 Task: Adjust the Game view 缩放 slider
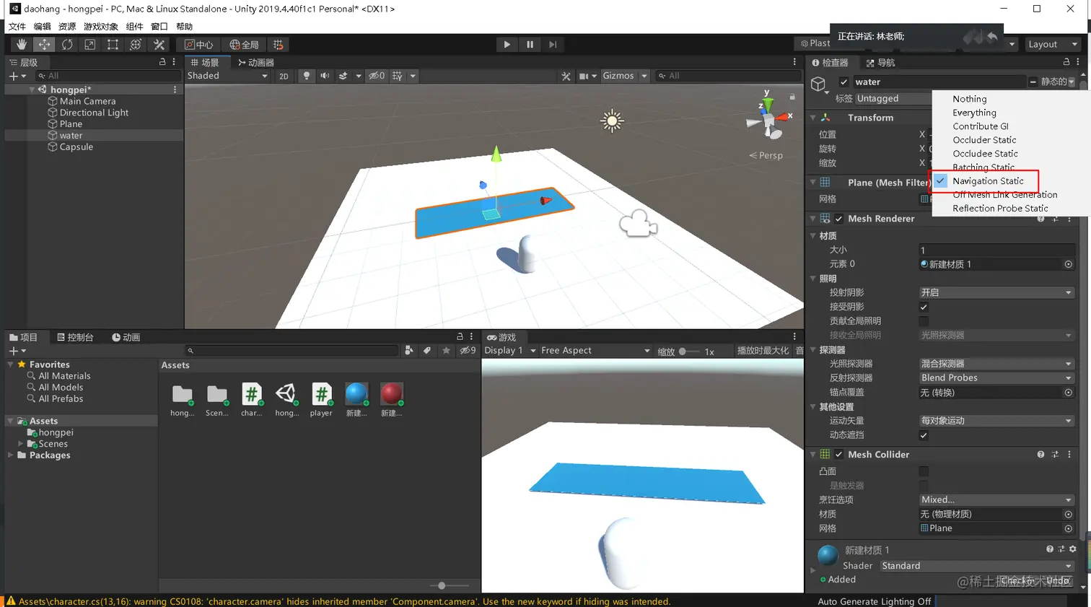click(x=689, y=351)
